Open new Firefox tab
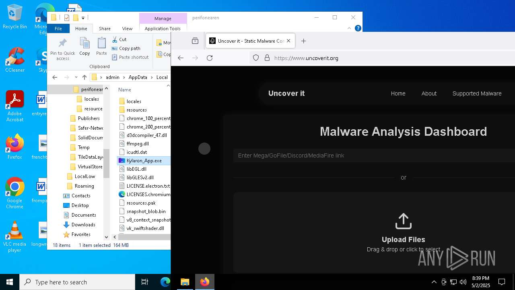This screenshot has height=290, width=515. (x=304, y=41)
